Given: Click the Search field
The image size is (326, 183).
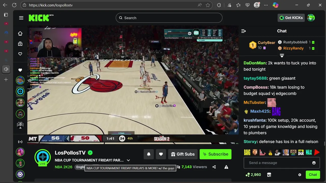Looking at the screenshot, I should coord(169,18).
